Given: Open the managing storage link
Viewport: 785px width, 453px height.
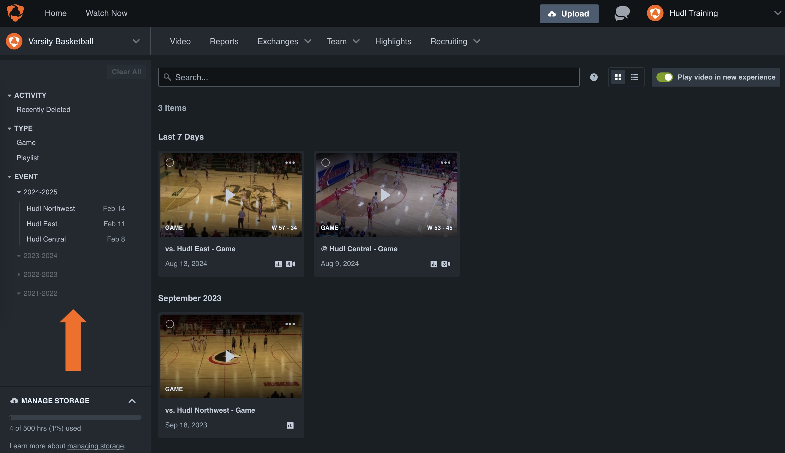Looking at the screenshot, I should [95, 446].
